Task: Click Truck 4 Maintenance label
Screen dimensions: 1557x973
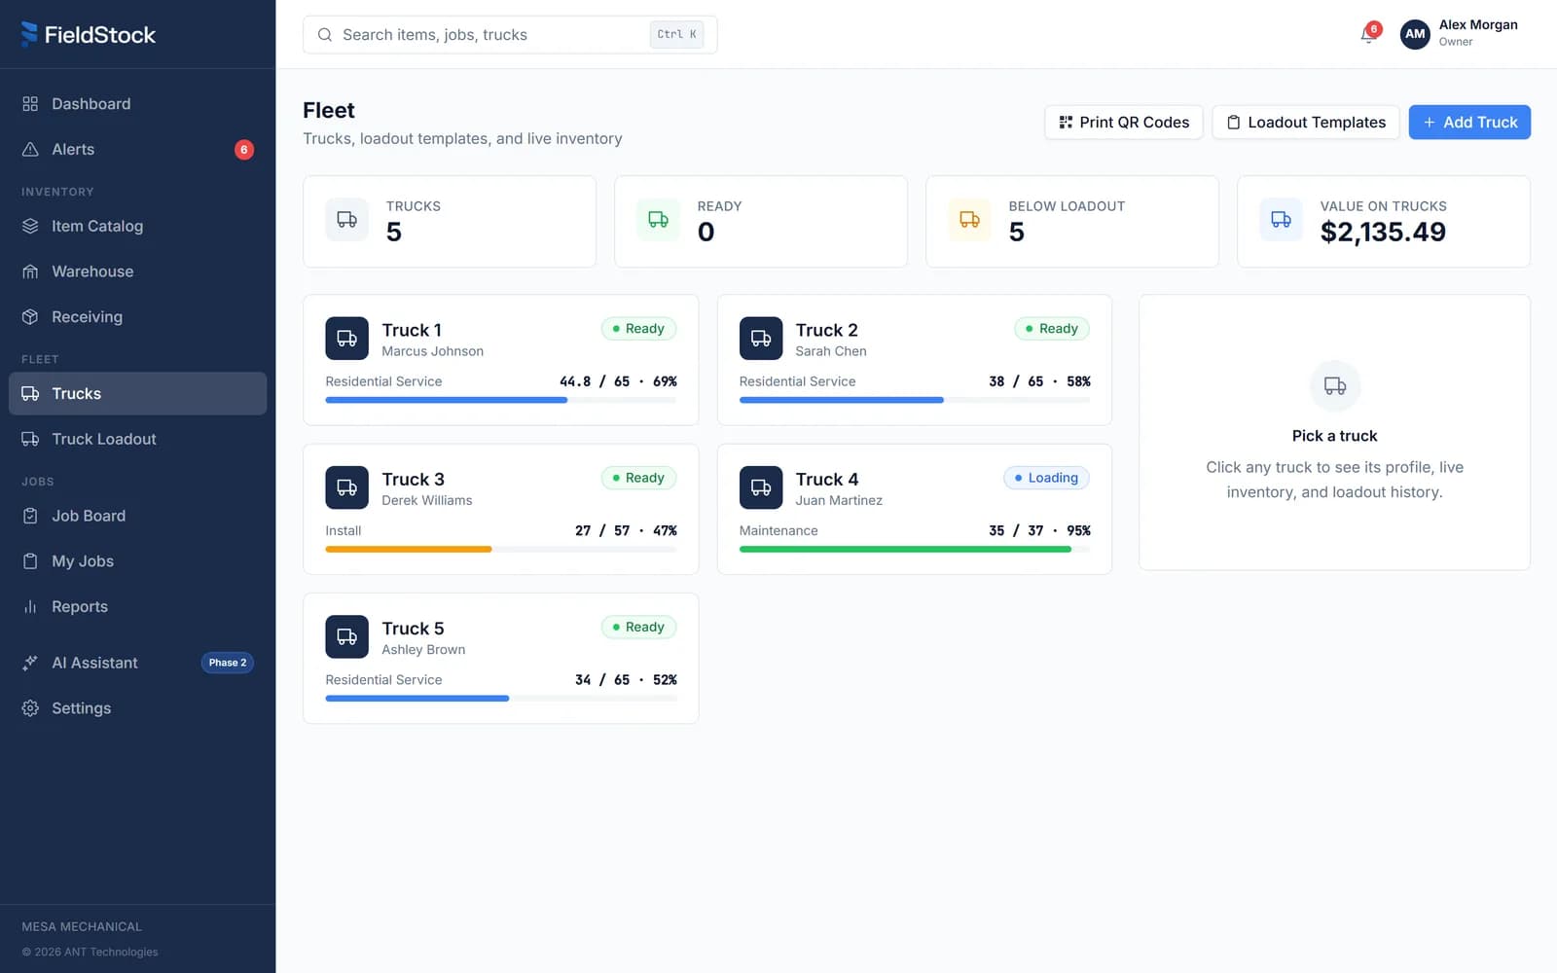Action: coord(778,530)
